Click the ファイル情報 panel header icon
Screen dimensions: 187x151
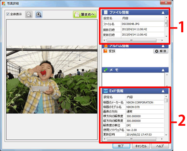click(x=106, y=12)
